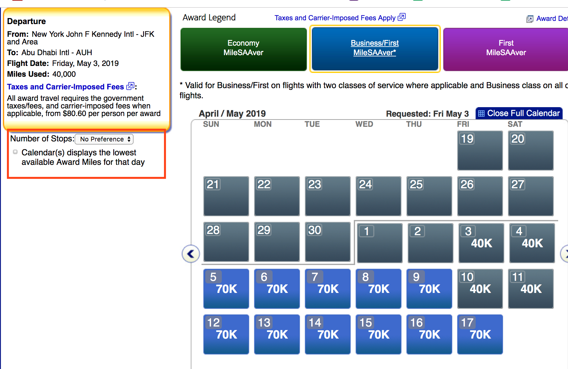Toggle the lowest available Award Miles radio button
The width and height of the screenshot is (568, 369).
pyautogui.click(x=15, y=152)
